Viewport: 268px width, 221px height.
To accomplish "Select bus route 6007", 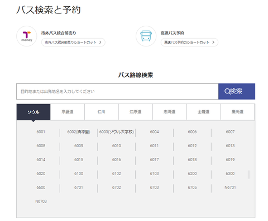I will click(230, 132).
